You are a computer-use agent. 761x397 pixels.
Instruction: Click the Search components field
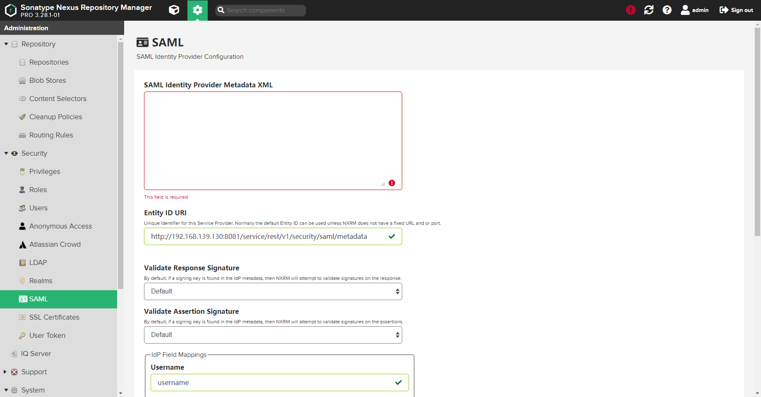(261, 10)
